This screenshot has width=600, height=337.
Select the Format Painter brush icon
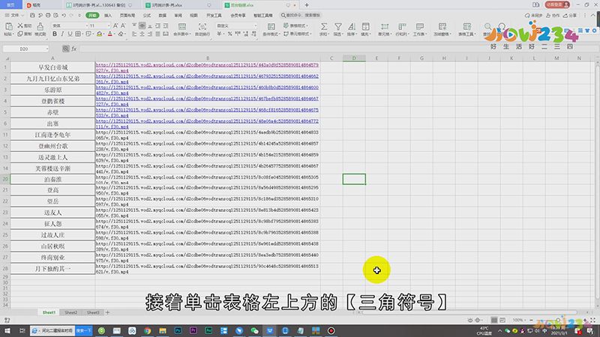coord(40,26)
